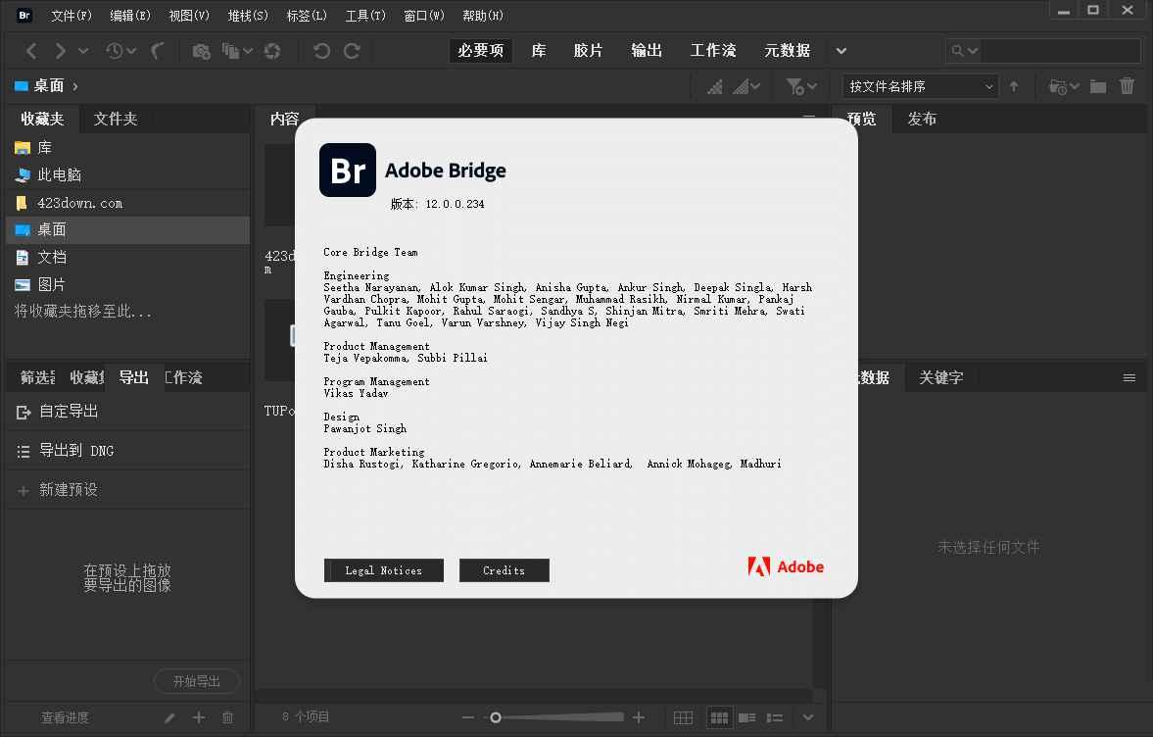Switch to the 必要项 workspace tab

(x=480, y=50)
